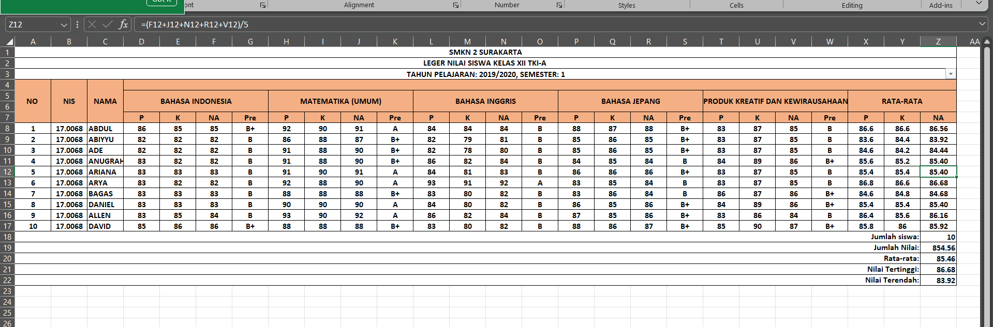
Task: Open the Number format dialog launcher
Action: coord(559,5)
